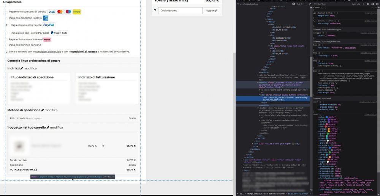Clear the devtools search with X icon

[293, 4]
